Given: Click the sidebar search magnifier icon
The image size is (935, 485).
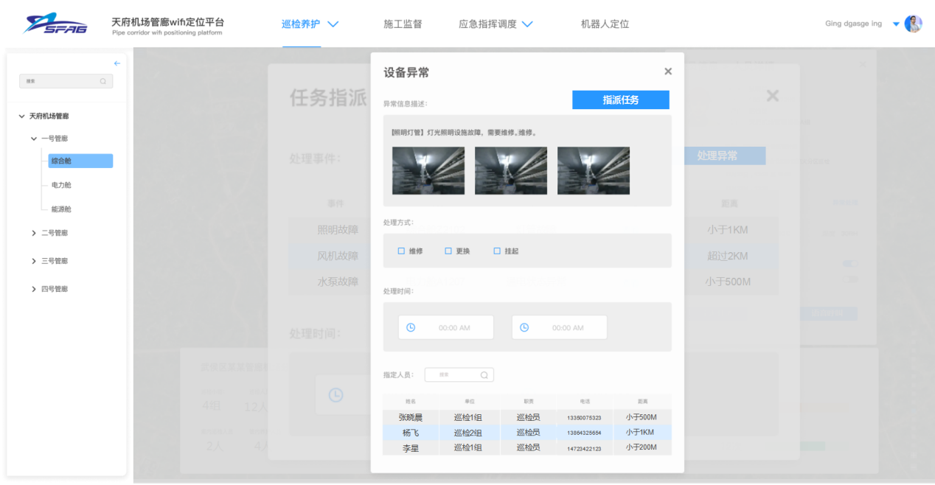Looking at the screenshot, I should (x=103, y=81).
